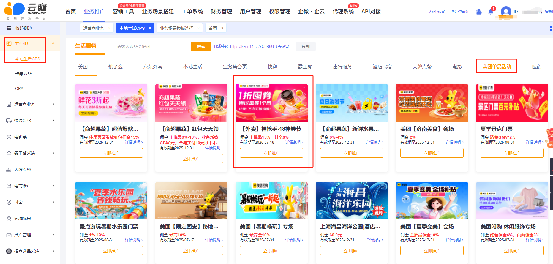Switch to the 京东外卖 category tab

(153, 67)
